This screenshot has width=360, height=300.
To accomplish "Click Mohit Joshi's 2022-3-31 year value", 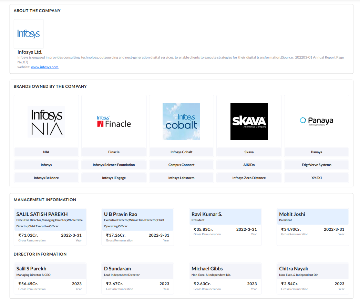I will [334, 229].
